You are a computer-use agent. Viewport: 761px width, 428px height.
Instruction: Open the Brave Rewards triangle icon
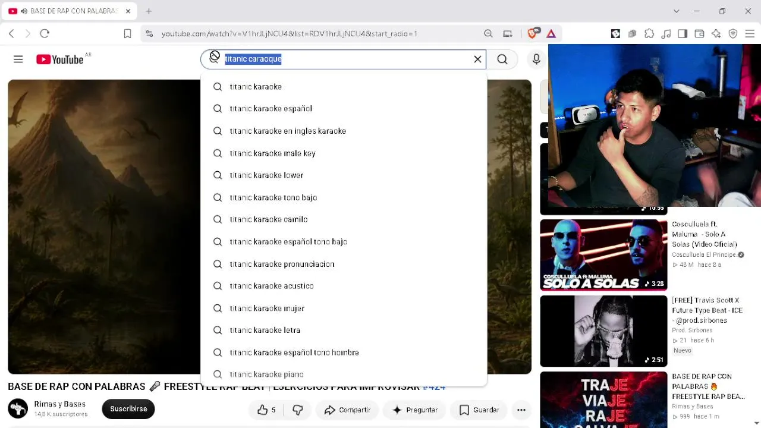click(551, 34)
